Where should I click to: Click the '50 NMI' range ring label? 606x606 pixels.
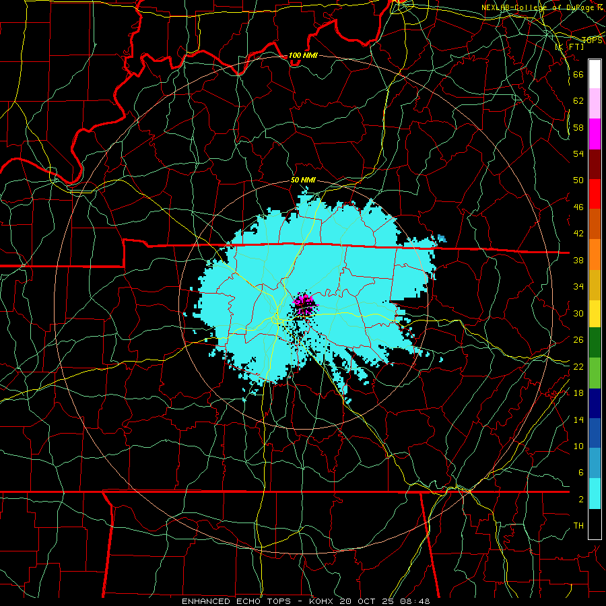pyautogui.click(x=304, y=180)
